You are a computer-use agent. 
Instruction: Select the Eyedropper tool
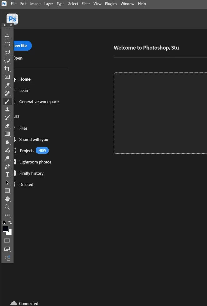click(x=7, y=85)
